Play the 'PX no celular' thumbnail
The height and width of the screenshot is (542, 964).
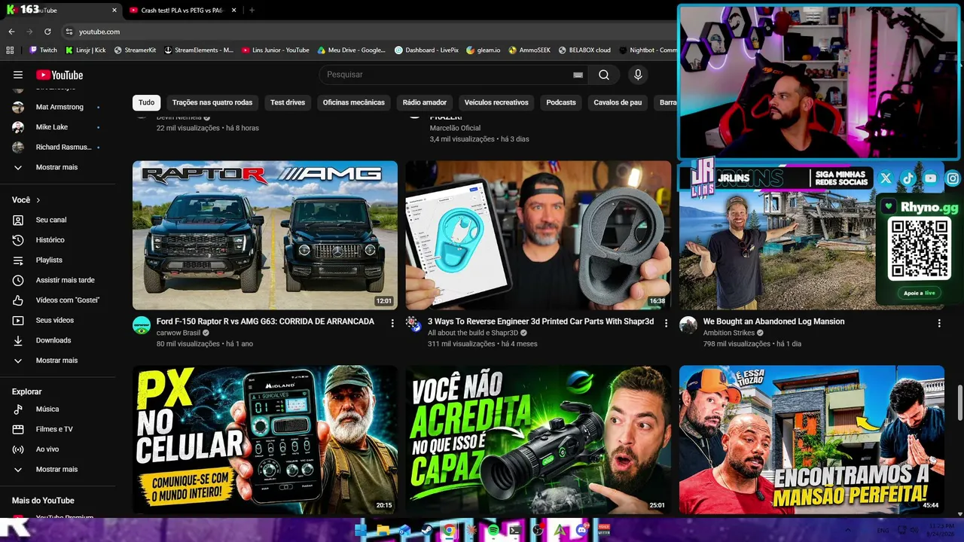[x=265, y=440]
